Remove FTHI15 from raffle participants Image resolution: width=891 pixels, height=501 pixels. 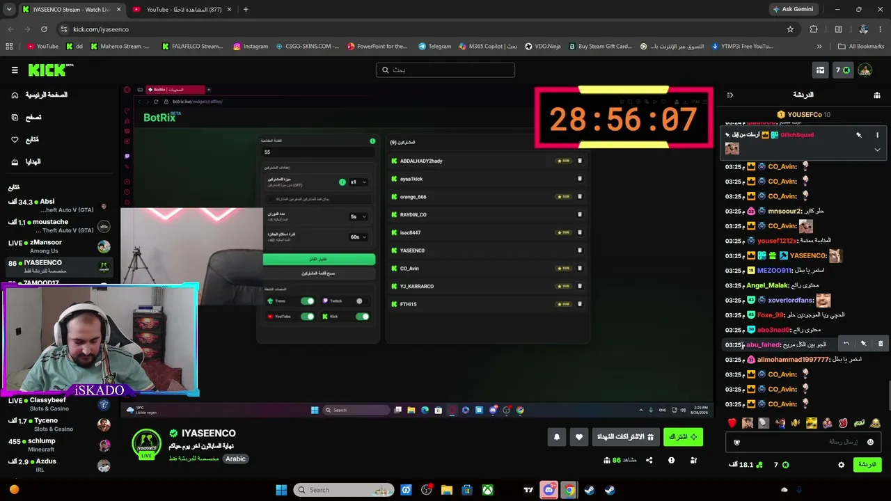580,304
